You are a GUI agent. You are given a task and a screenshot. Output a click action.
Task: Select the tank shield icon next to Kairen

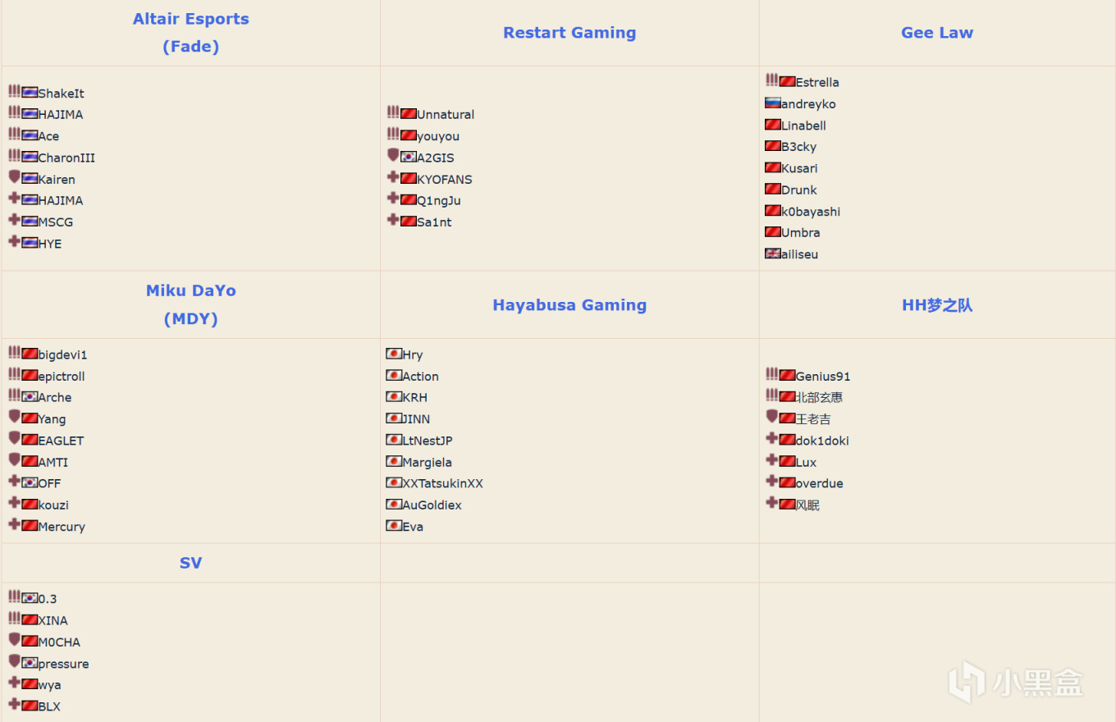pos(14,176)
